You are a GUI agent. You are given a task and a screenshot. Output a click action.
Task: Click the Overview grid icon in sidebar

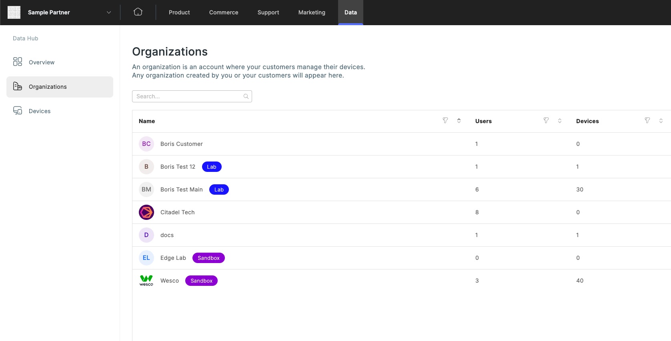18,62
